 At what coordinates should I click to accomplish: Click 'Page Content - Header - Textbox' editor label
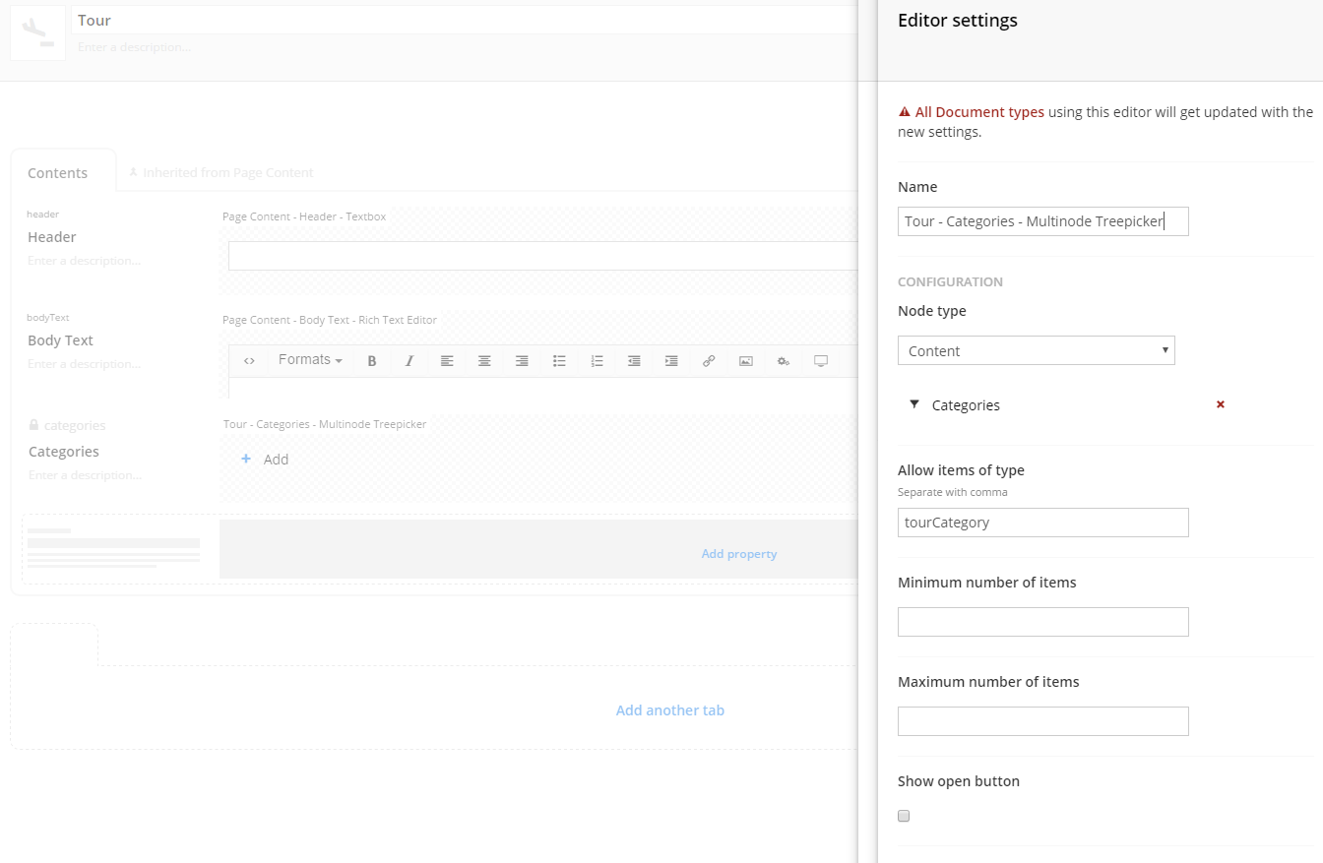pyautogui.click(x=304, y=216)
